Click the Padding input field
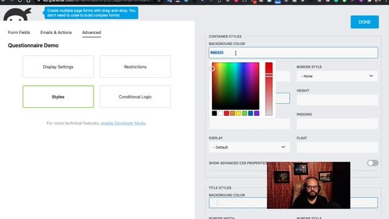Screen dimensions: 389x219 tap(337, 123)
